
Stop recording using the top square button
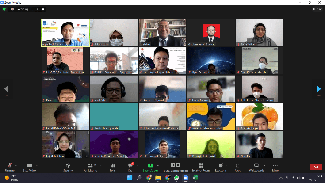[x=43, y=9]
